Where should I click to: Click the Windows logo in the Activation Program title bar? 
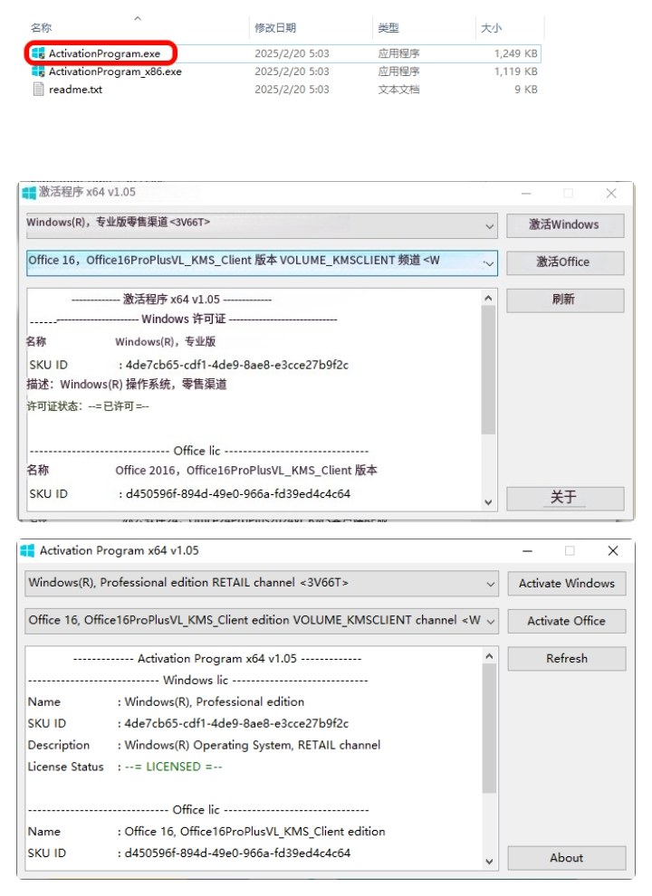[x=27, y=550]
